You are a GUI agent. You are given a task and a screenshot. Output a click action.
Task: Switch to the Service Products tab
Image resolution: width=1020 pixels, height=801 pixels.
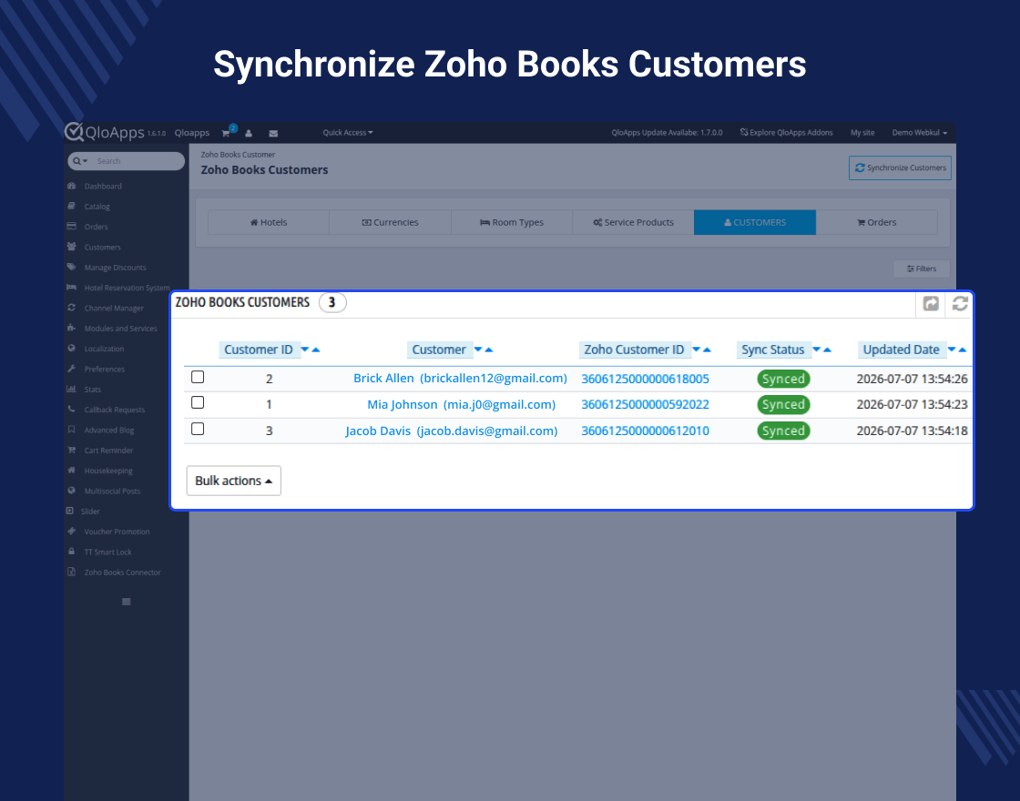pyautogui.click(x=634, y=222)
